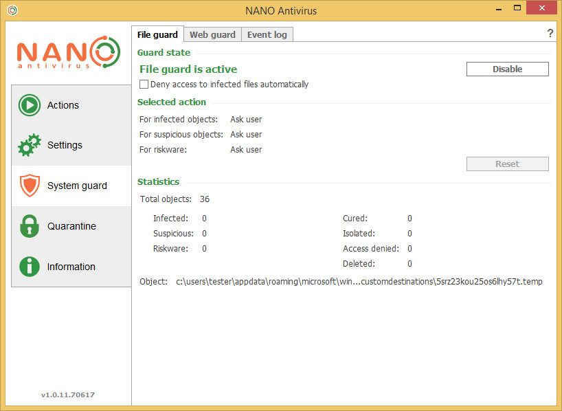Select the System guard label
This screenshot has height=411, width=562.
77,186
